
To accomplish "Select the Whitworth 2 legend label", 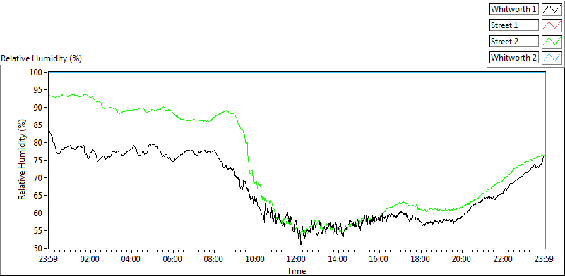I will pos(514,58).
